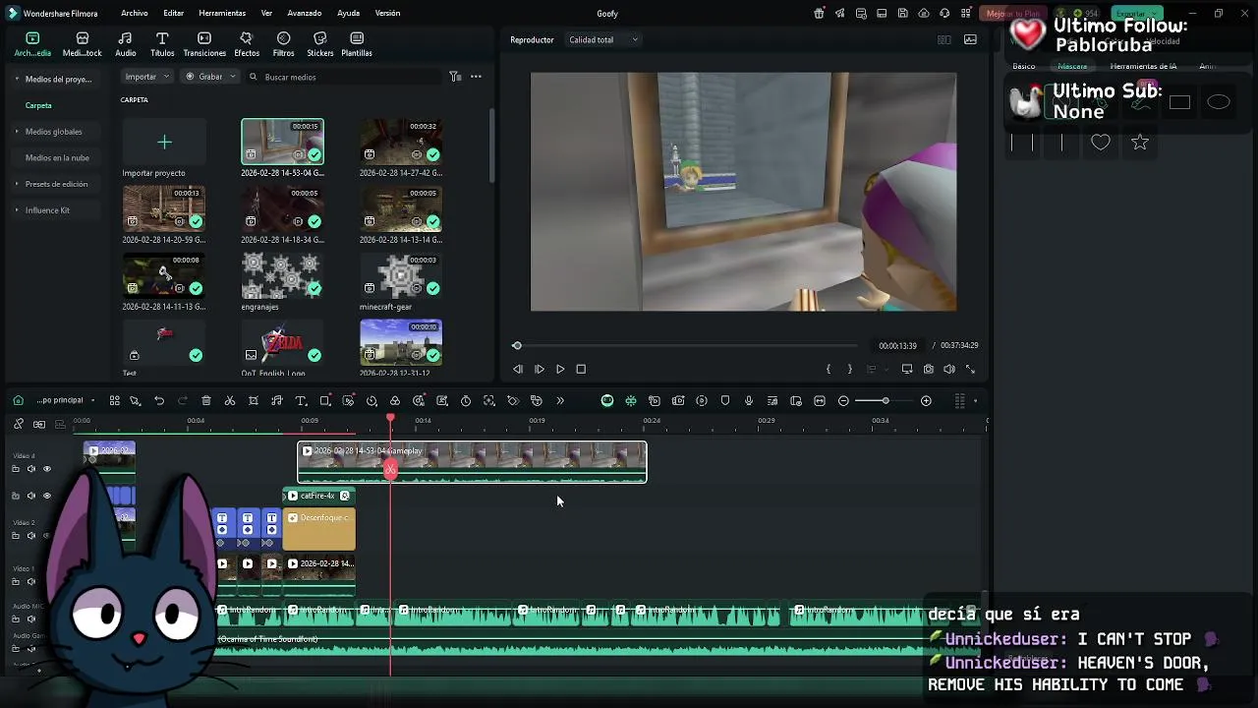The image size is (1258, 708).
Task: Play the preview with the play button
Action: pyautogui.click(x=560, y=369)
